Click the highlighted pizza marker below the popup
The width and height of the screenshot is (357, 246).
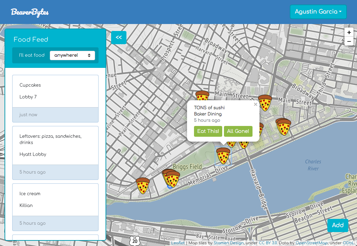pos(223,156)
